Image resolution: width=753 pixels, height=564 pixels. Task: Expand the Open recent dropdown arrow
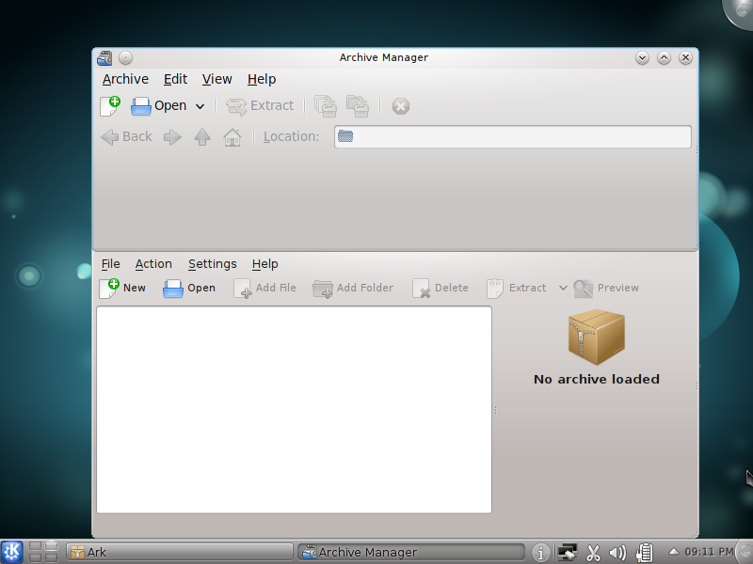[x=200, y=106]
